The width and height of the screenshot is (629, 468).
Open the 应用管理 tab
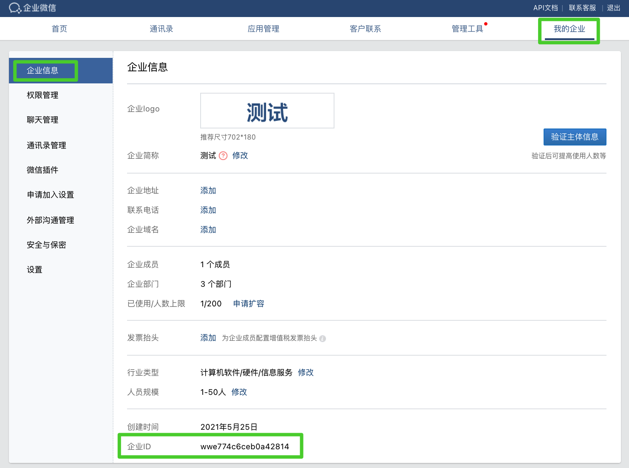point(263,29)
